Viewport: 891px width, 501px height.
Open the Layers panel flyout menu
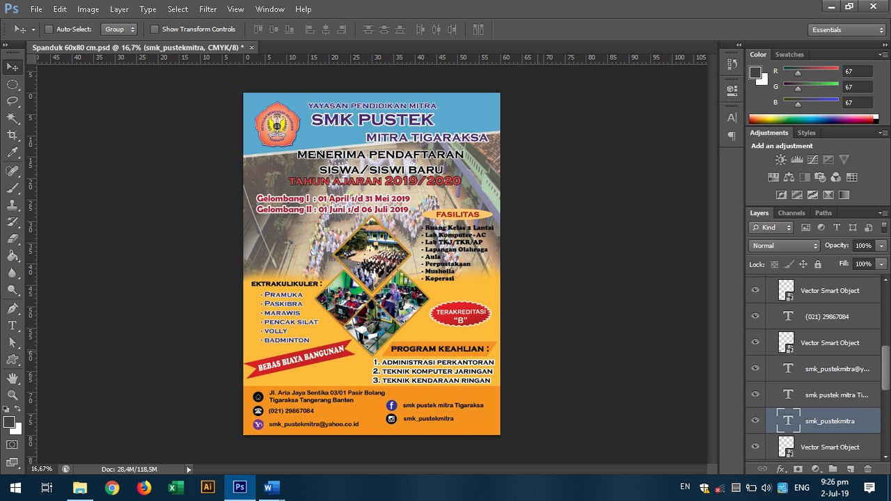coord(882,213)
